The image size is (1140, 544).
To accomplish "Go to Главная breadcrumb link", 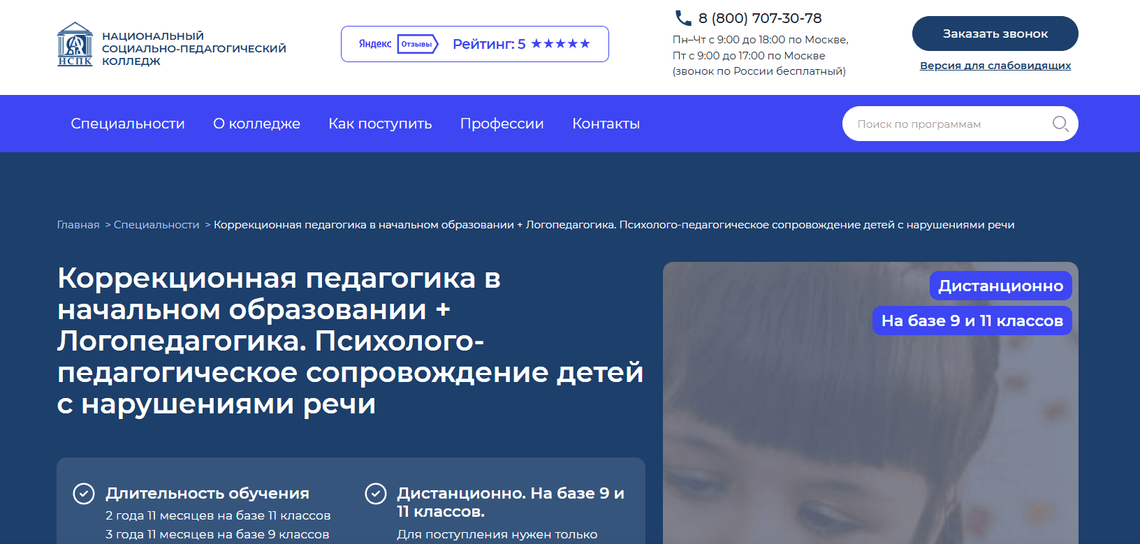I will click(x=78, y=225).
